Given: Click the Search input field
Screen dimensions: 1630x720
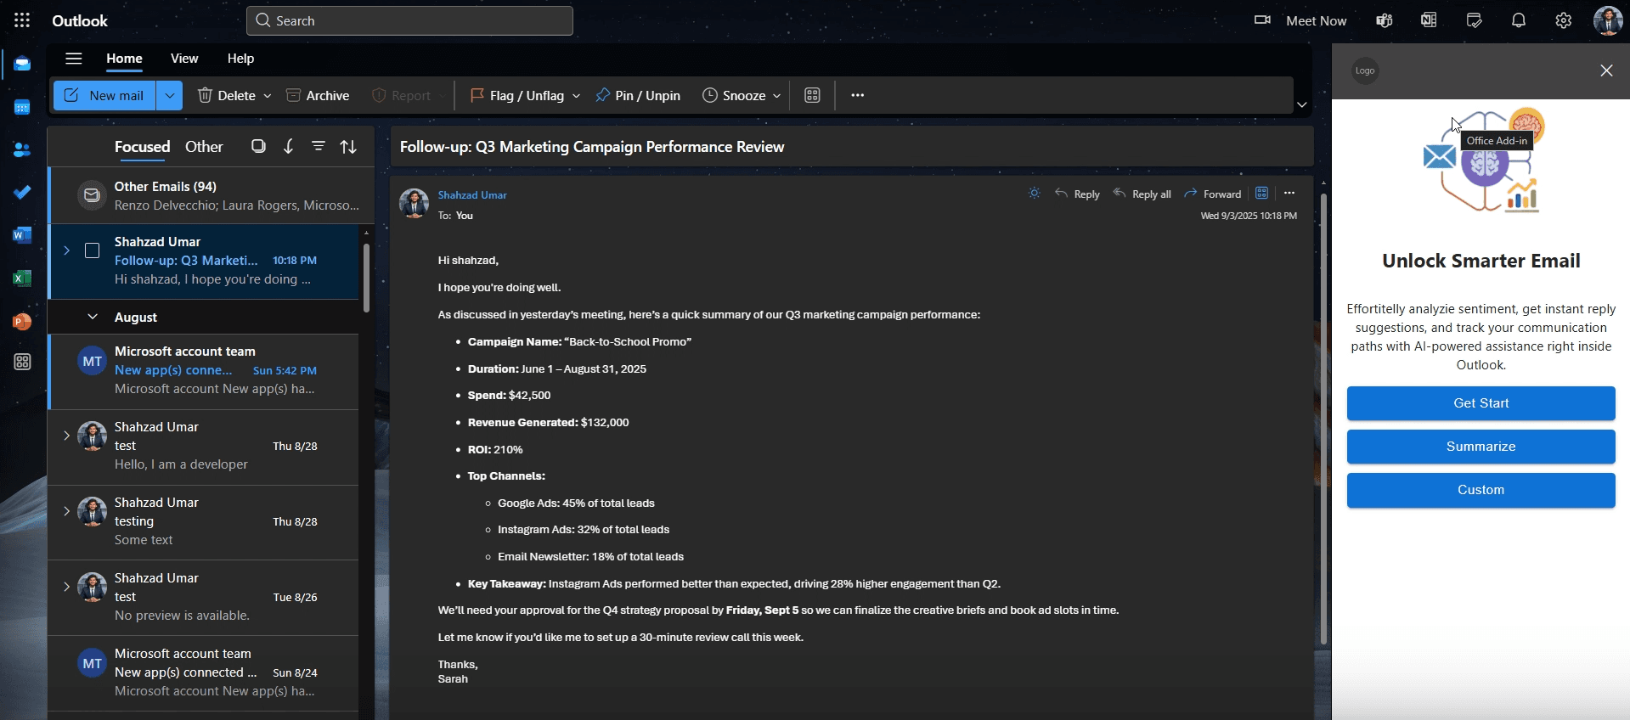Looking at the screenshot, I should [409, 20].
